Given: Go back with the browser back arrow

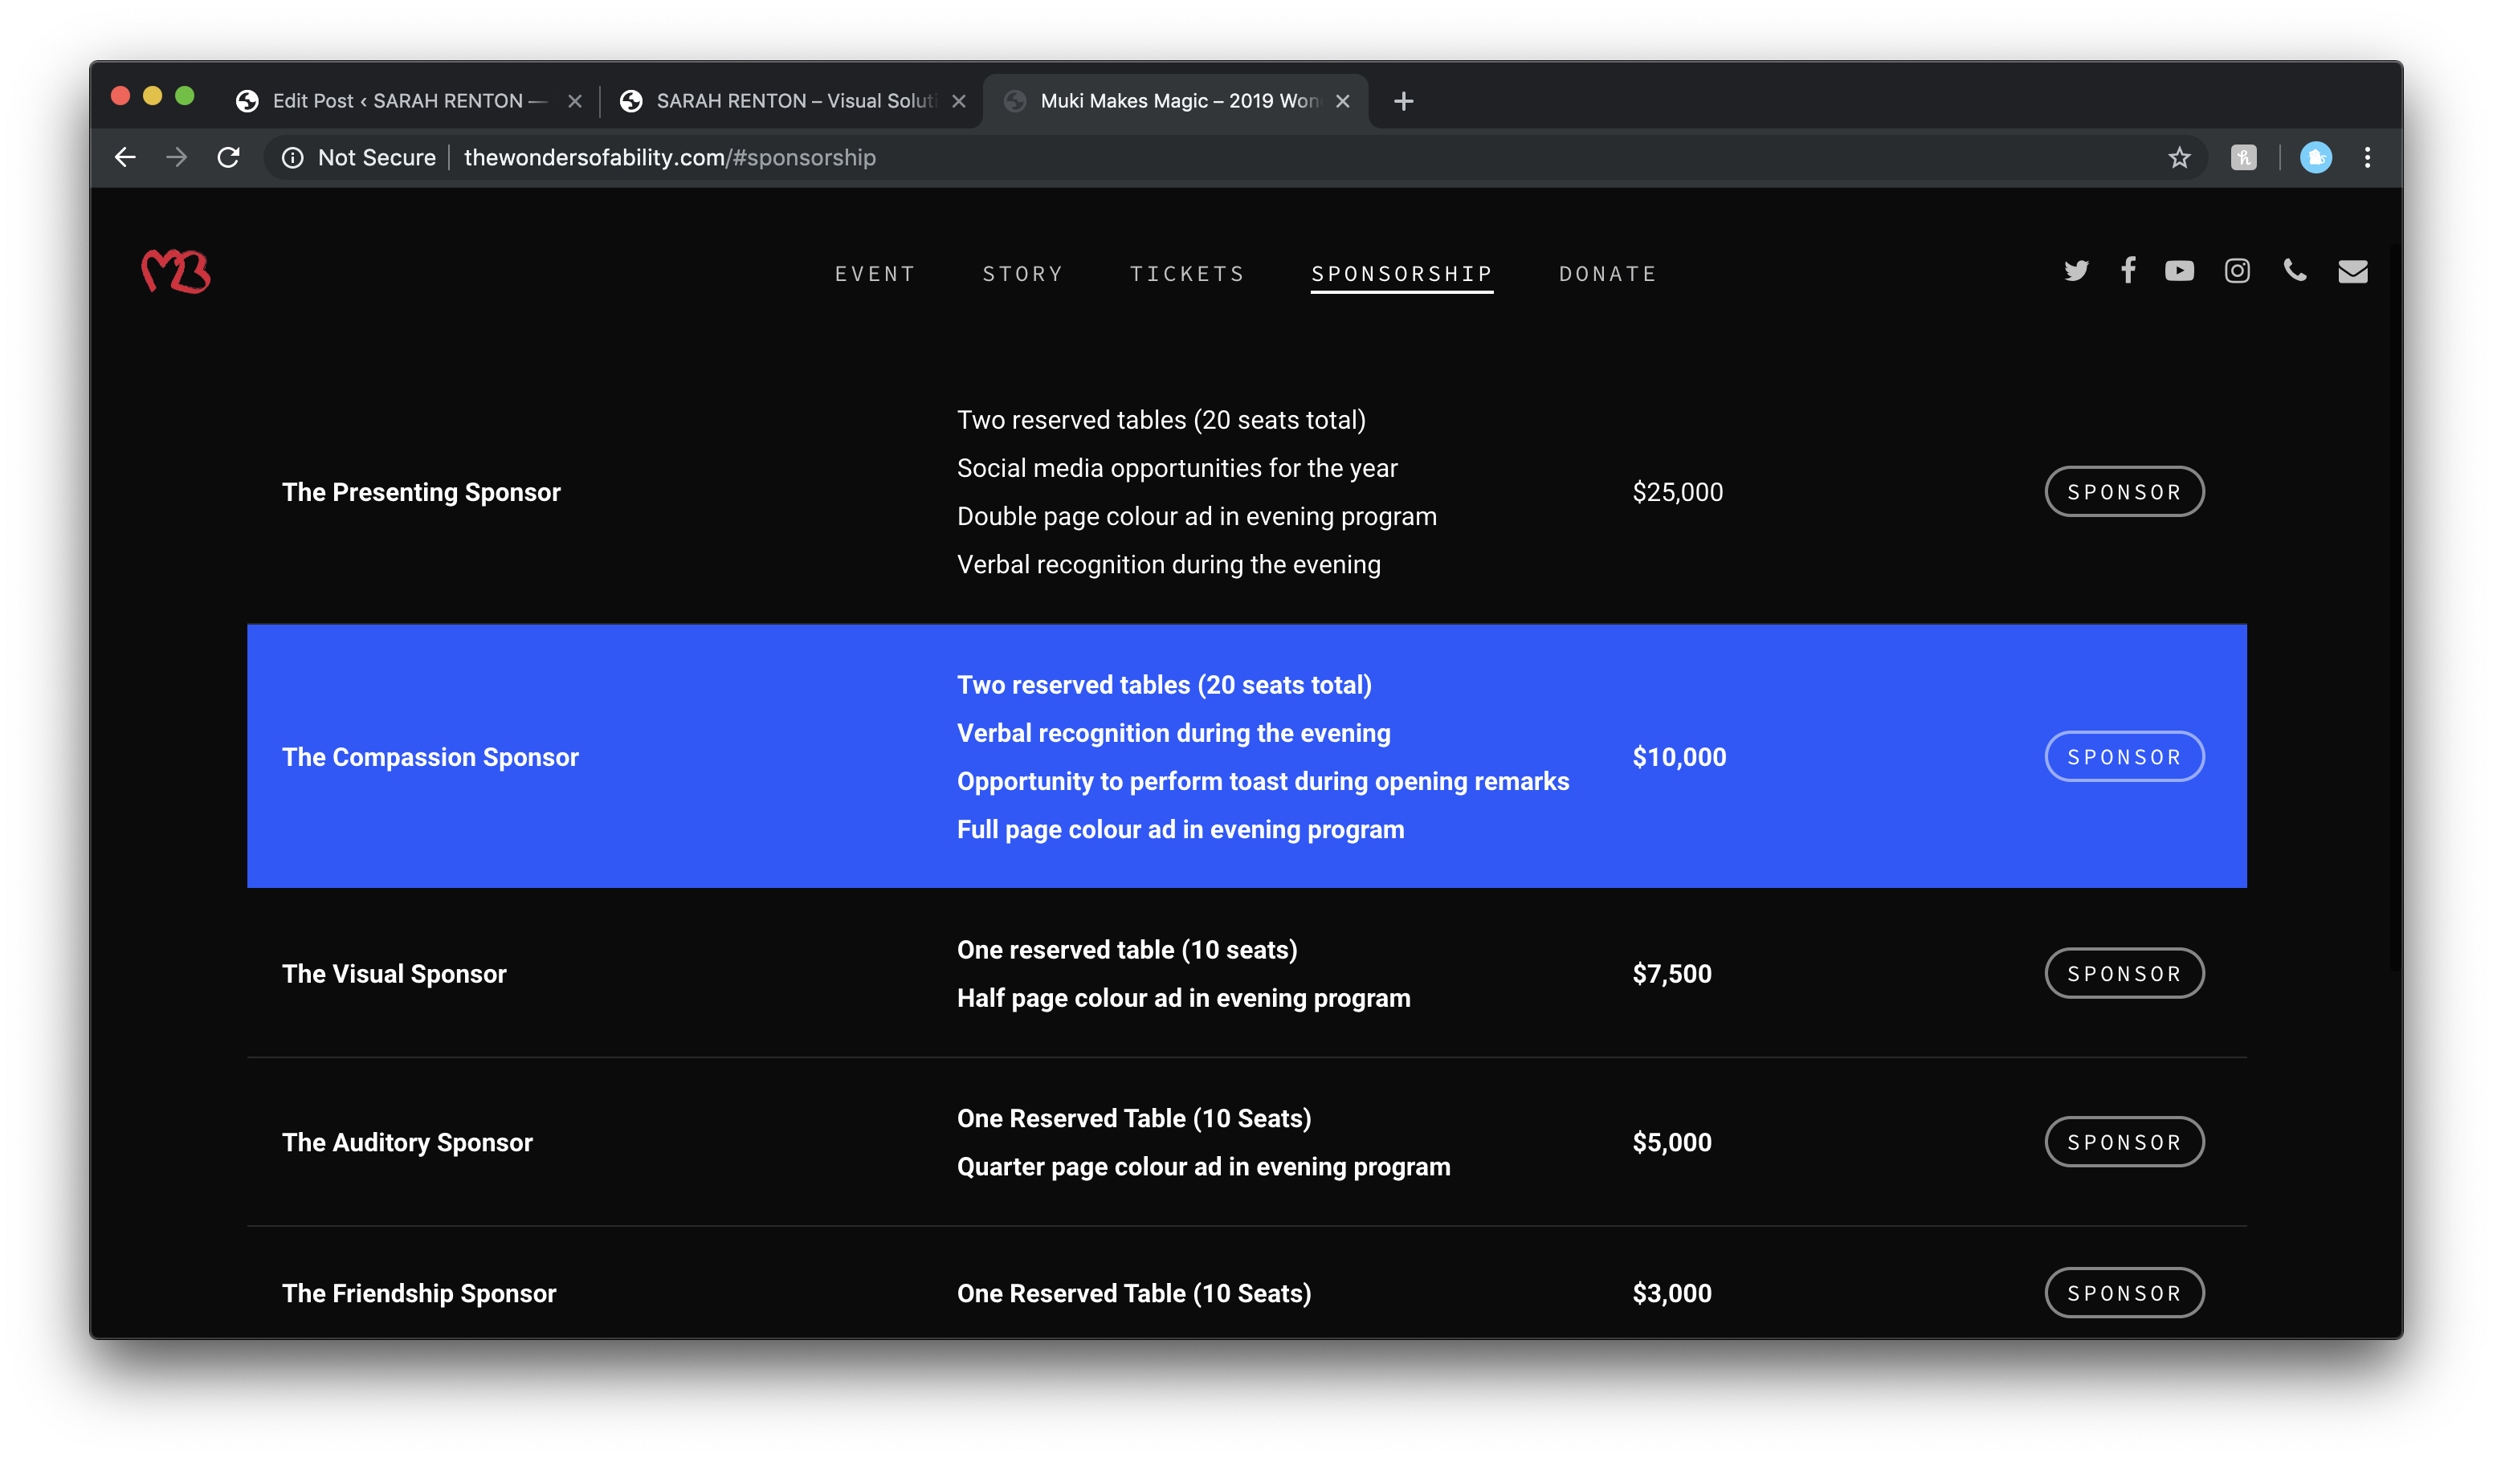Looking at the screenshot, I should click(124, 157).
